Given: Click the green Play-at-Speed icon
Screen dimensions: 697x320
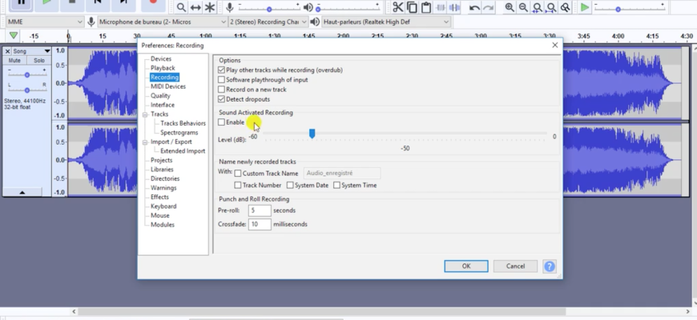Looking at the screenshot, I should point(585,7).
